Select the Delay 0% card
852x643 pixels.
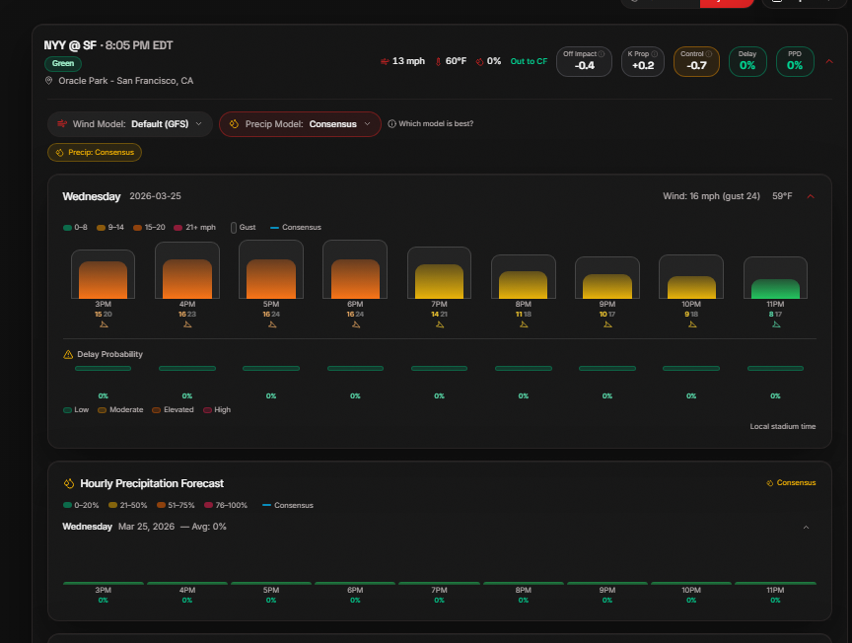pyautogui.click(x=747, y=61)
